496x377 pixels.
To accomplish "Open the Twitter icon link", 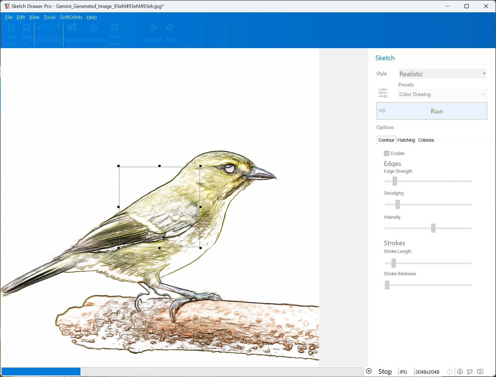I will tap(470, 372).
